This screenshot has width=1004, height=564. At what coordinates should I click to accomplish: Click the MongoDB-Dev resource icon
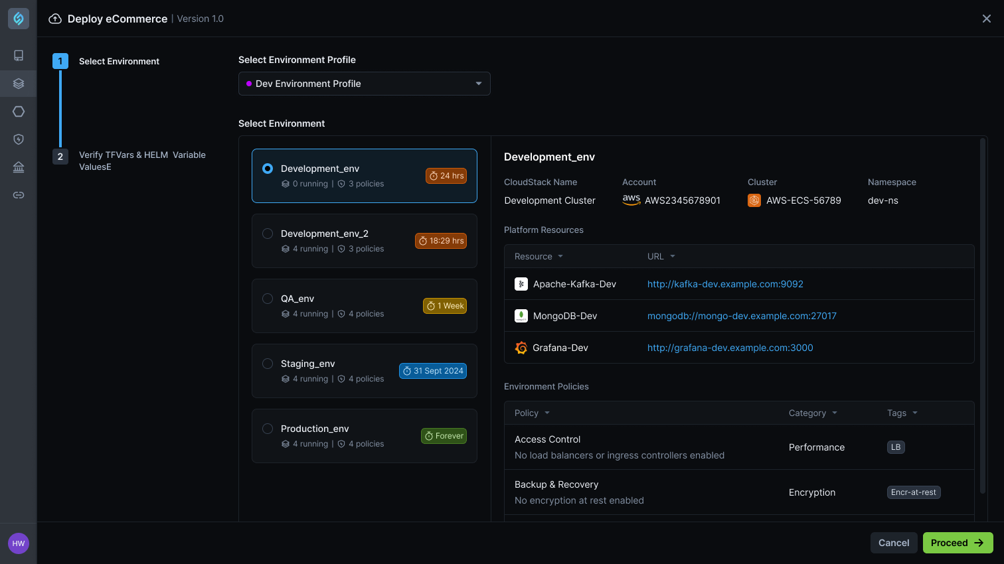(x=521, y=316)
